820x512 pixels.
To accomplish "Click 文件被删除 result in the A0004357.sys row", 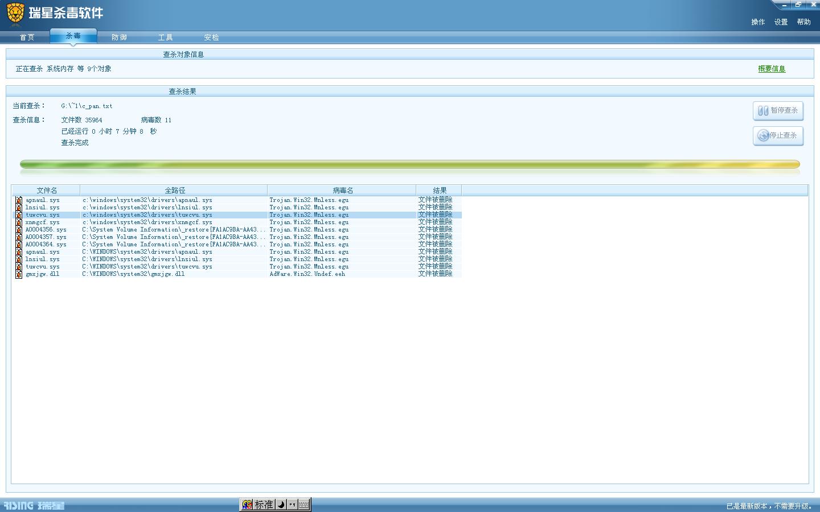I will pos(436,237).
